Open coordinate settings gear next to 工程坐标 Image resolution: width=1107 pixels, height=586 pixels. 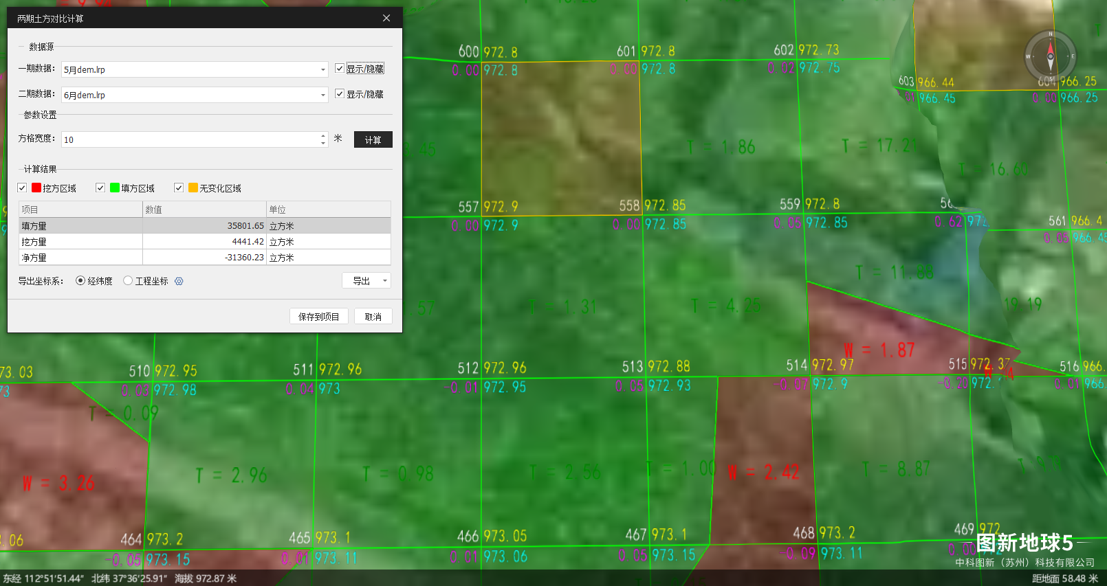click(x=179, y=281)
